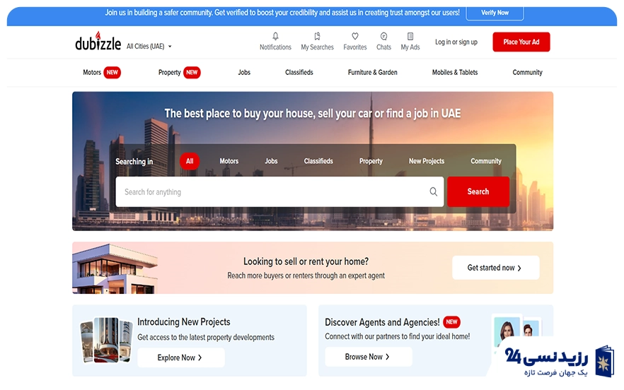Select the Jobs search filter tab
Screen dimensions: 624x390
coord(271,161)
